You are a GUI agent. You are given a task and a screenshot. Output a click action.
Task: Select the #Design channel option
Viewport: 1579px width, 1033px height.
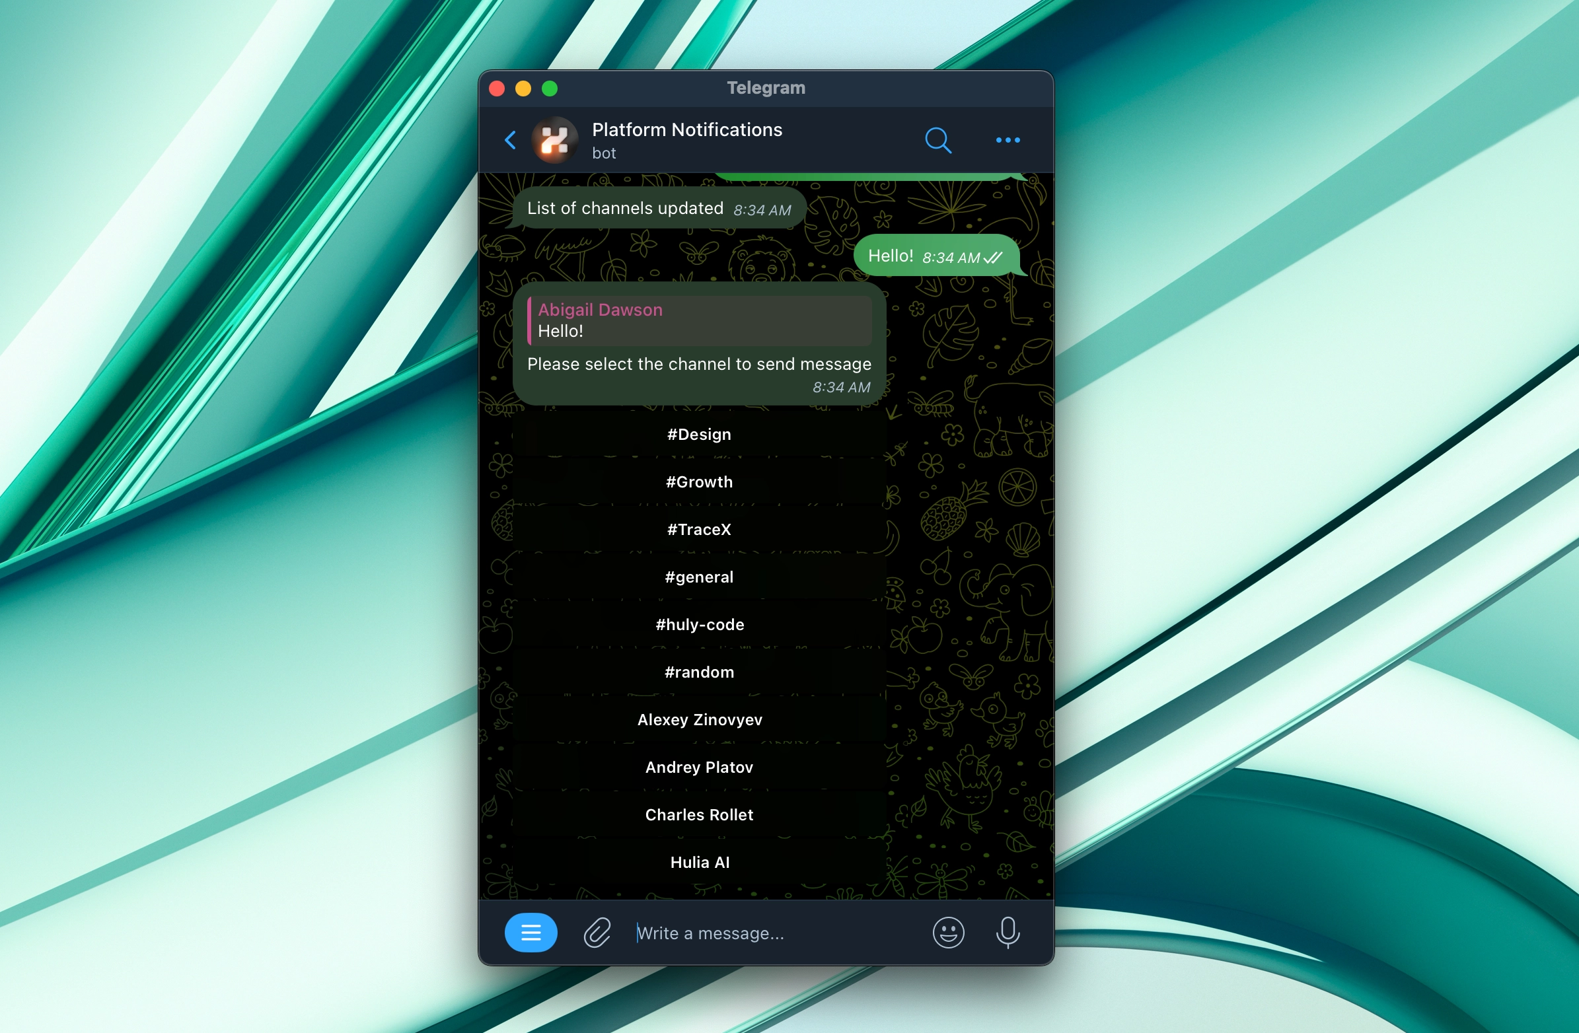point(699,433)
